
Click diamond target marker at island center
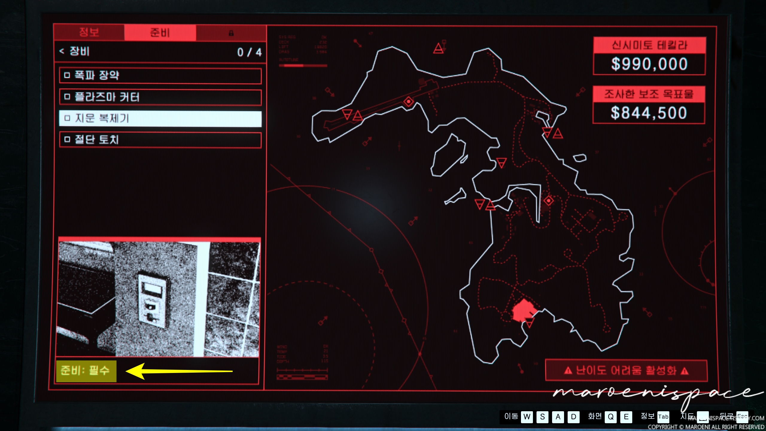[548, 201]
